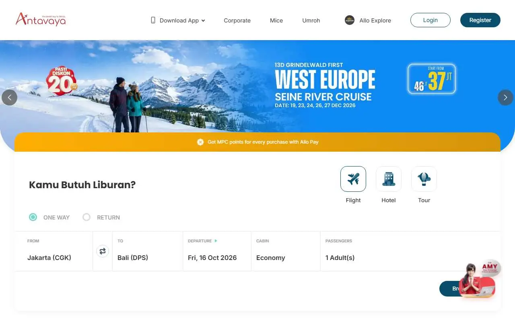Dismiss the Allo Pay MPC points notice
This screenshot has width=515, height=321.
(200, 142)
